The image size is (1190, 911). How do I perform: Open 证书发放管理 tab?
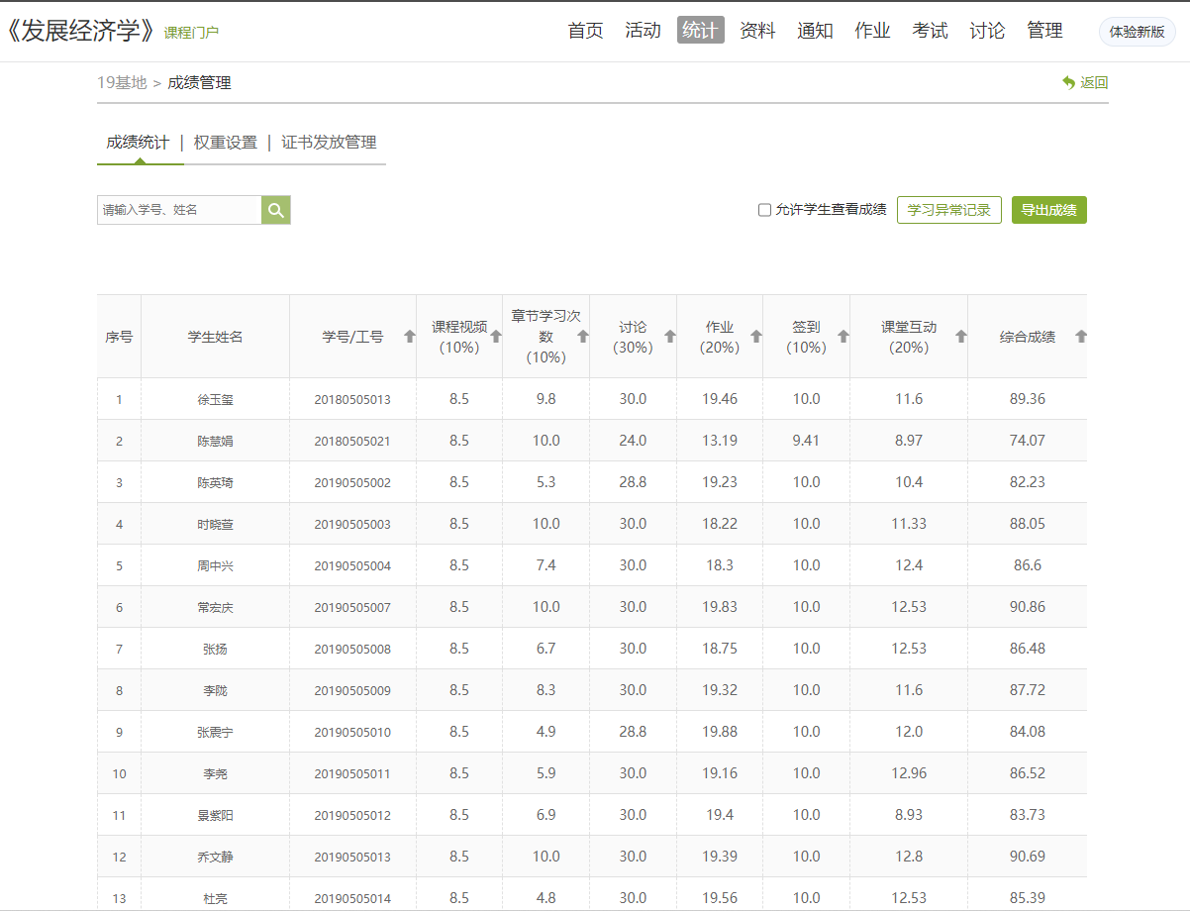[x=329, y=143]
